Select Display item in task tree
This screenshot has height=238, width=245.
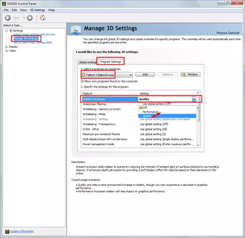click(x=13, y=46)
